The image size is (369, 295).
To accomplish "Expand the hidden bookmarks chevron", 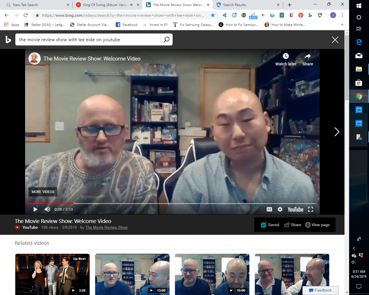I will [x=342, y=25].
